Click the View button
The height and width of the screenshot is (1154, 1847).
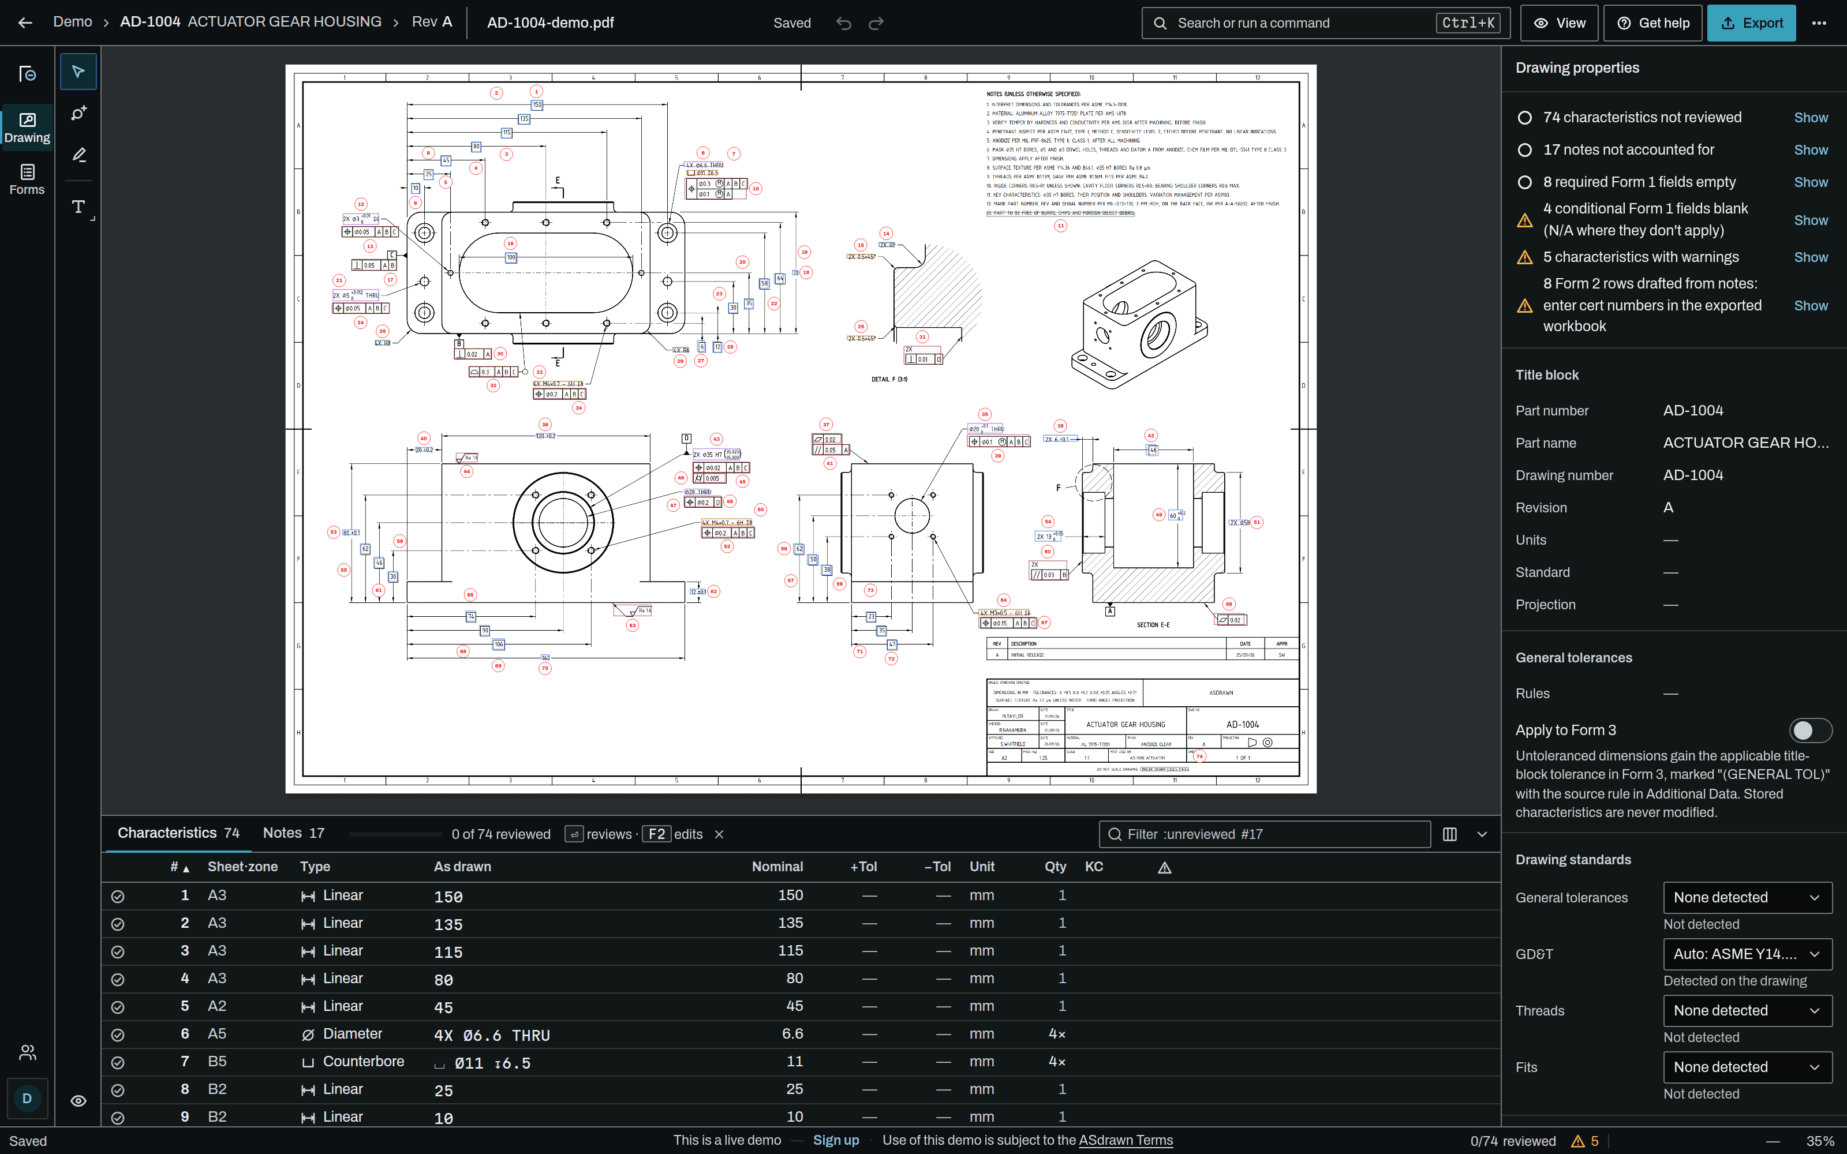click(x=1559, y=23)
